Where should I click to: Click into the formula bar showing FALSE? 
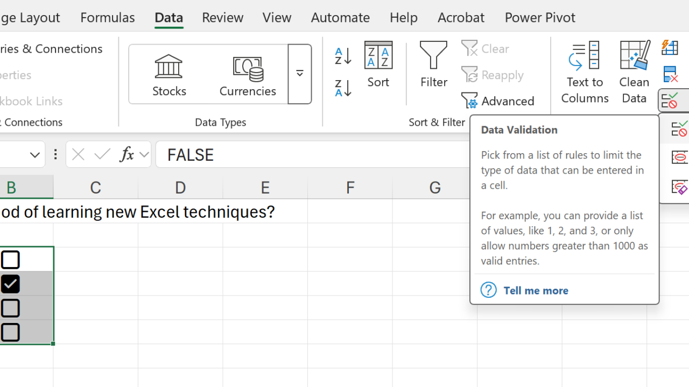(x=312, y=155)
